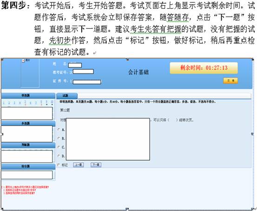Click the name field in header

pyautogui.click(x=75, y=65)
